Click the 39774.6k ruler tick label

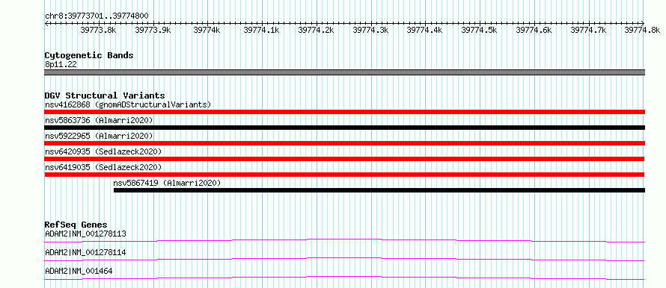[534, 30]
